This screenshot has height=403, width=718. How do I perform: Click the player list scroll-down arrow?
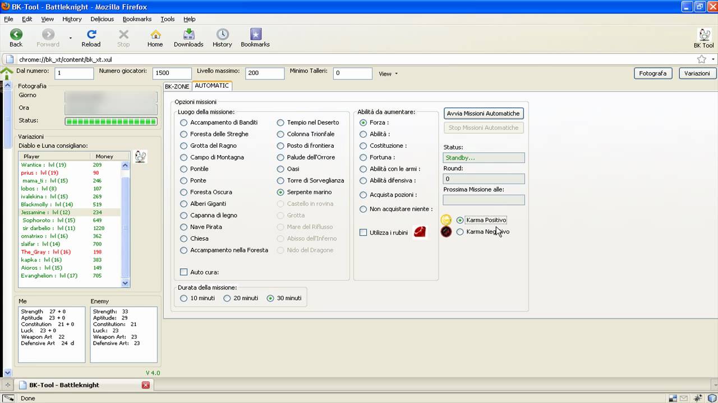(125, 283)
